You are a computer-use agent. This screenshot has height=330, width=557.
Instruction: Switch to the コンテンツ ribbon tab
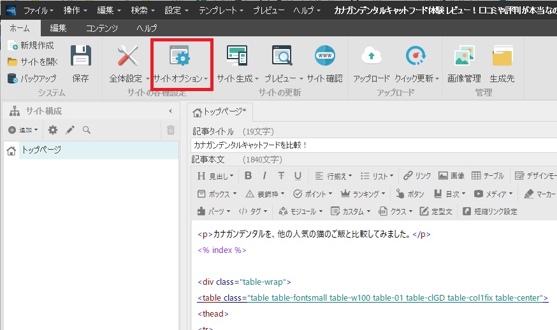101,28
